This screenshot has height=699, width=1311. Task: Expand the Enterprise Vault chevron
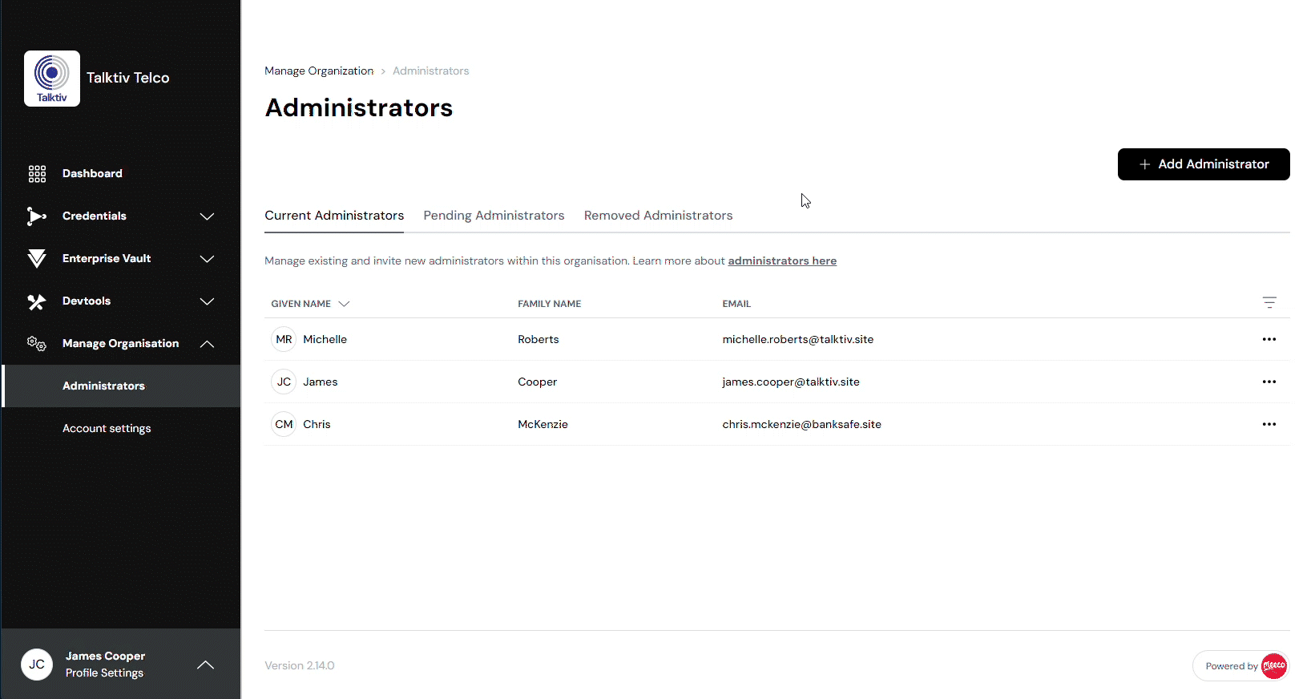tap(207, 259)
